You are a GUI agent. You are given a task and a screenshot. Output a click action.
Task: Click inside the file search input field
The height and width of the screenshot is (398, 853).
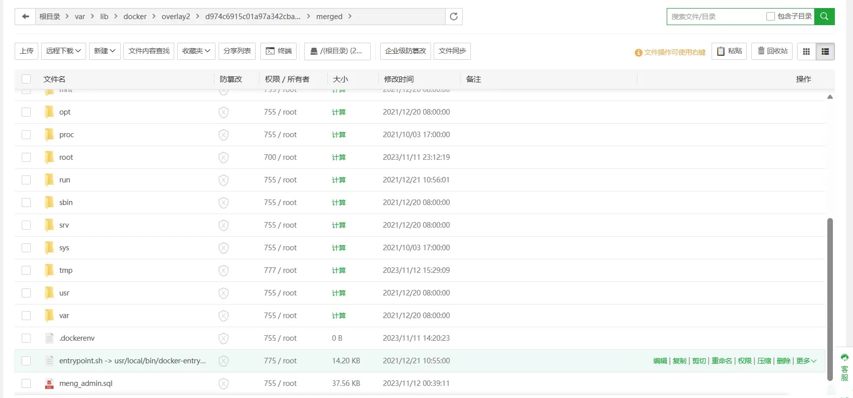[715, 17]
